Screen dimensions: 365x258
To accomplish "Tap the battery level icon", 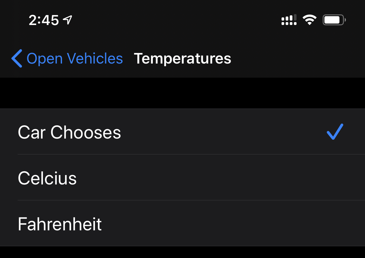I will 334,20.
